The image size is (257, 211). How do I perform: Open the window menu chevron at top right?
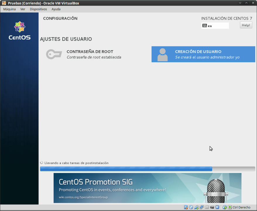click(x=240, y=3)
